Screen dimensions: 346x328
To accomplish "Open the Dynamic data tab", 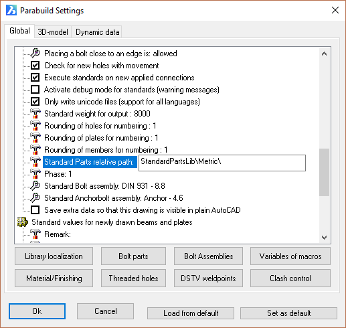I will [98, 32].
